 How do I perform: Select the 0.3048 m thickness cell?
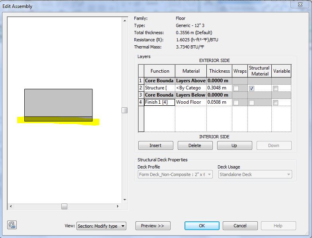pyautogui.click(x=219, y=88)
